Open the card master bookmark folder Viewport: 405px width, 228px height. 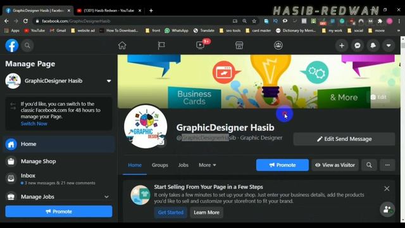(x=258, y=30)
